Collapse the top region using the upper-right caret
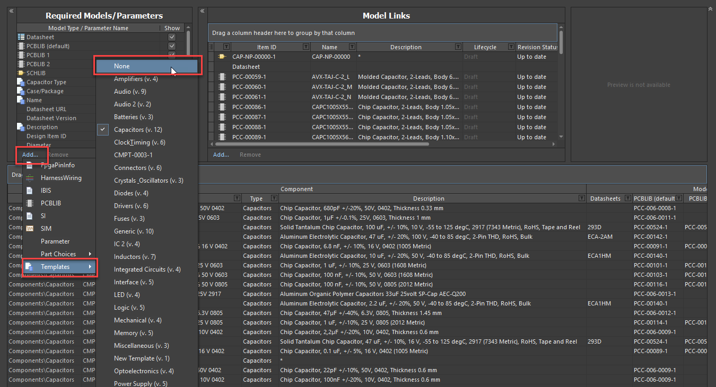 [711, 9]
